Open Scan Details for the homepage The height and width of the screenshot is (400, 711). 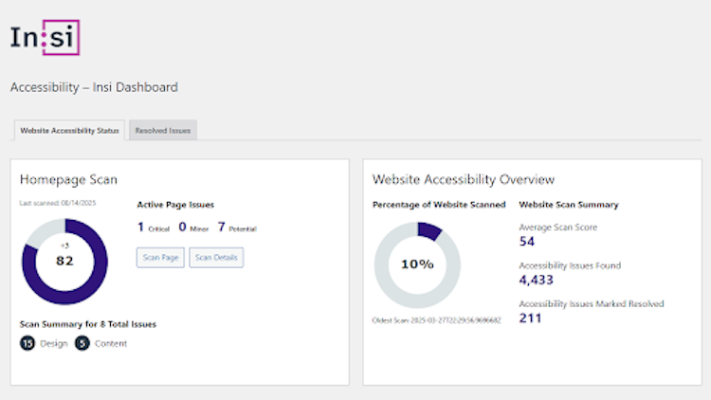pyautogui.click(x=216, y=257)
